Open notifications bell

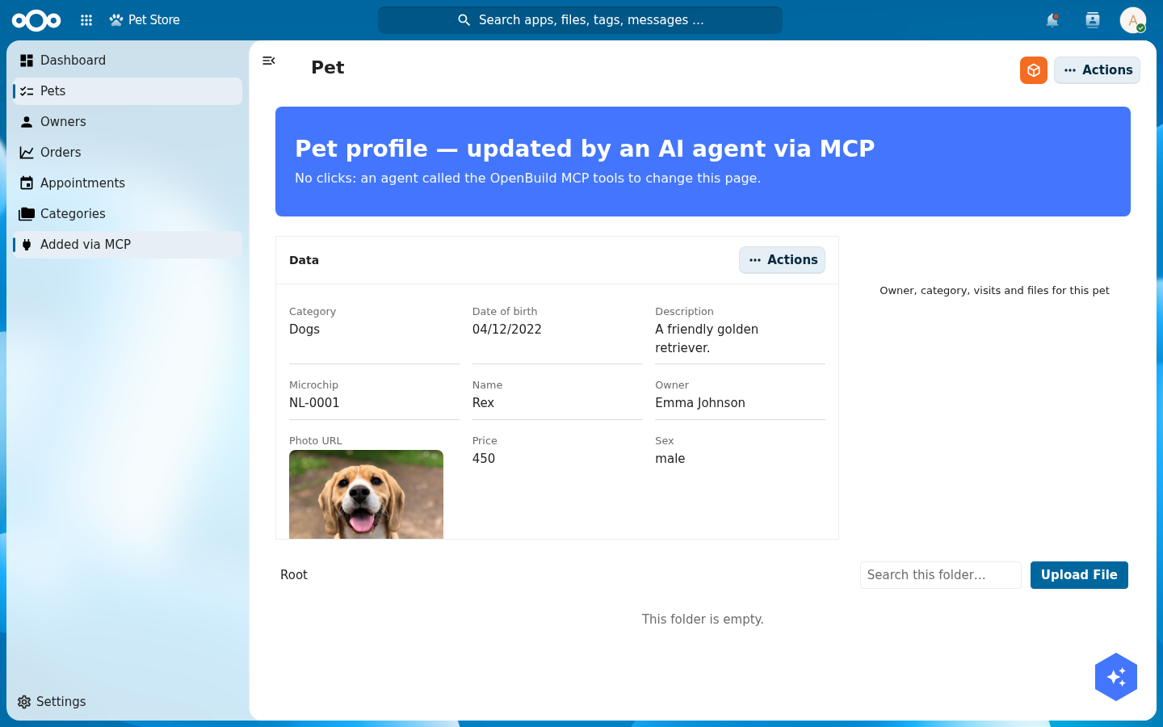[x=1052, y=20]
